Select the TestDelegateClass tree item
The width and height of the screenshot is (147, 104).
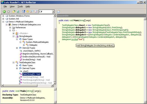click(x=27, y=63)
